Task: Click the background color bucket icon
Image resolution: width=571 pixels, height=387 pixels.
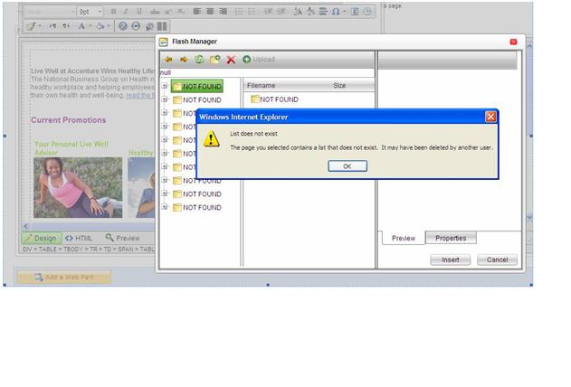Action: coord(100,26)
